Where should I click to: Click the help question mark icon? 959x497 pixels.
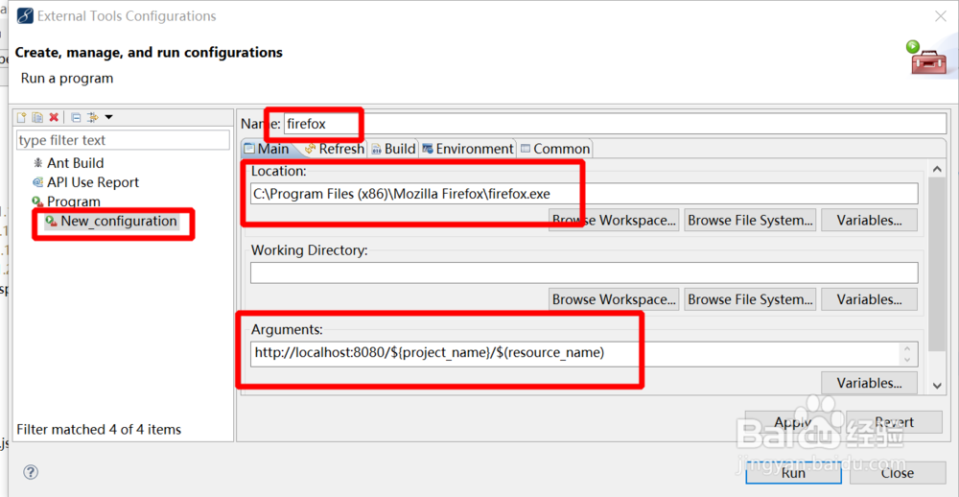click(x=31, y=472)
